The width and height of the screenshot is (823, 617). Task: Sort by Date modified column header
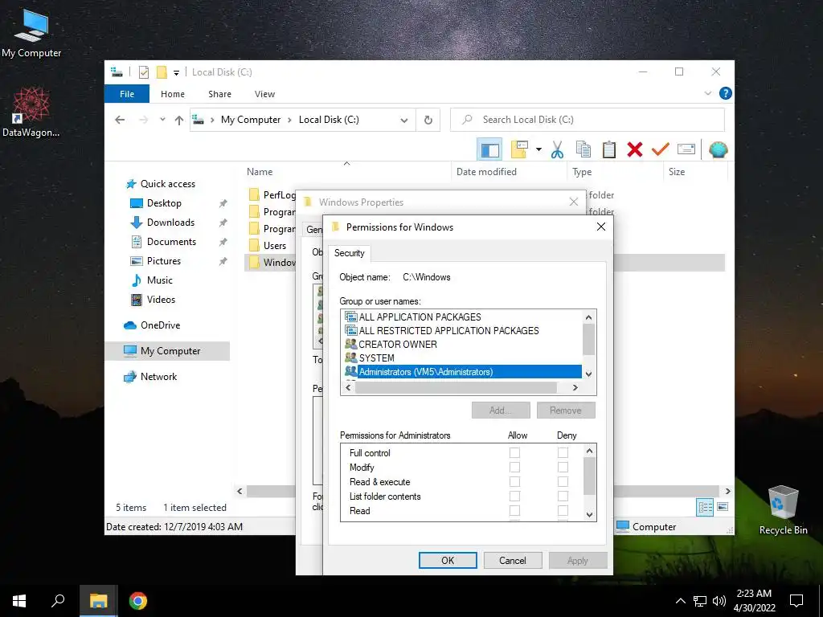(x=509, y=172)
